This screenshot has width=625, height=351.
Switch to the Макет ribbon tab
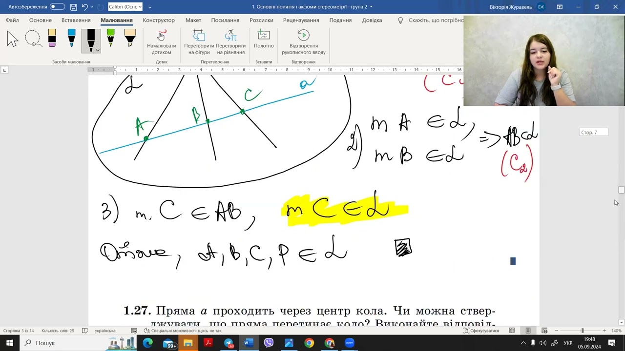[x=193, y=20]
